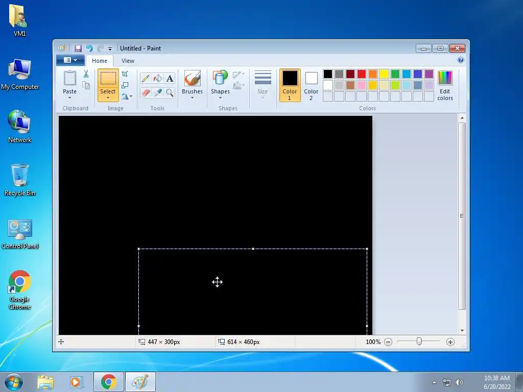Click the Edit colors rainbow icon

(445, 78)
